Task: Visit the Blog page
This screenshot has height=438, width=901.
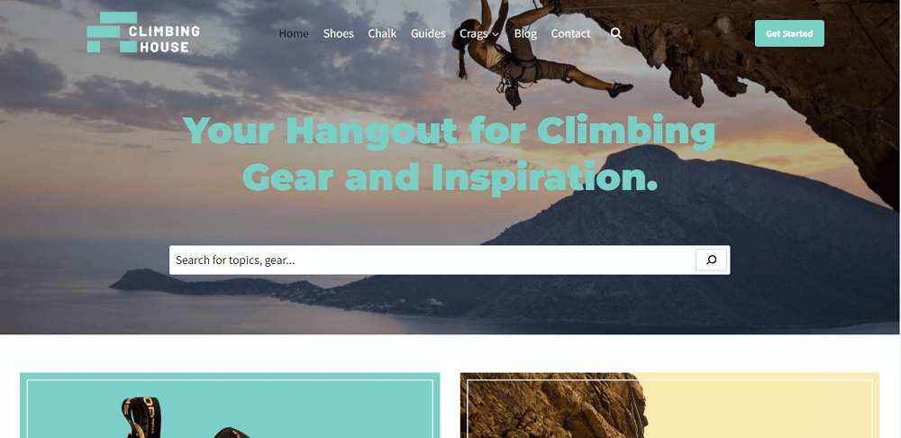Action: (x=525, y=33)
